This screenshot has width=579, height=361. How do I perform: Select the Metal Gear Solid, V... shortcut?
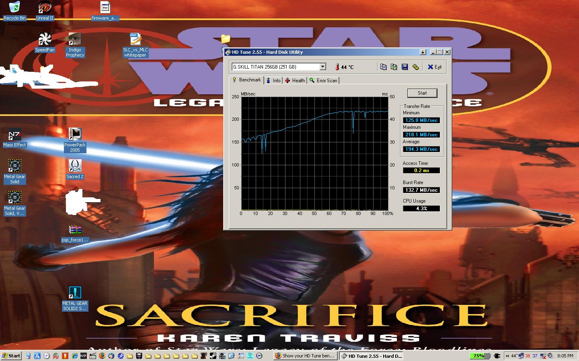click(14, 203)
